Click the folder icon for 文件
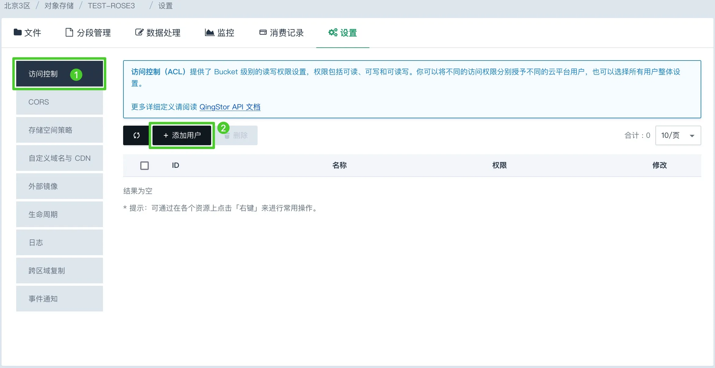This screenshot has height=368, width=715. [17, 32]
